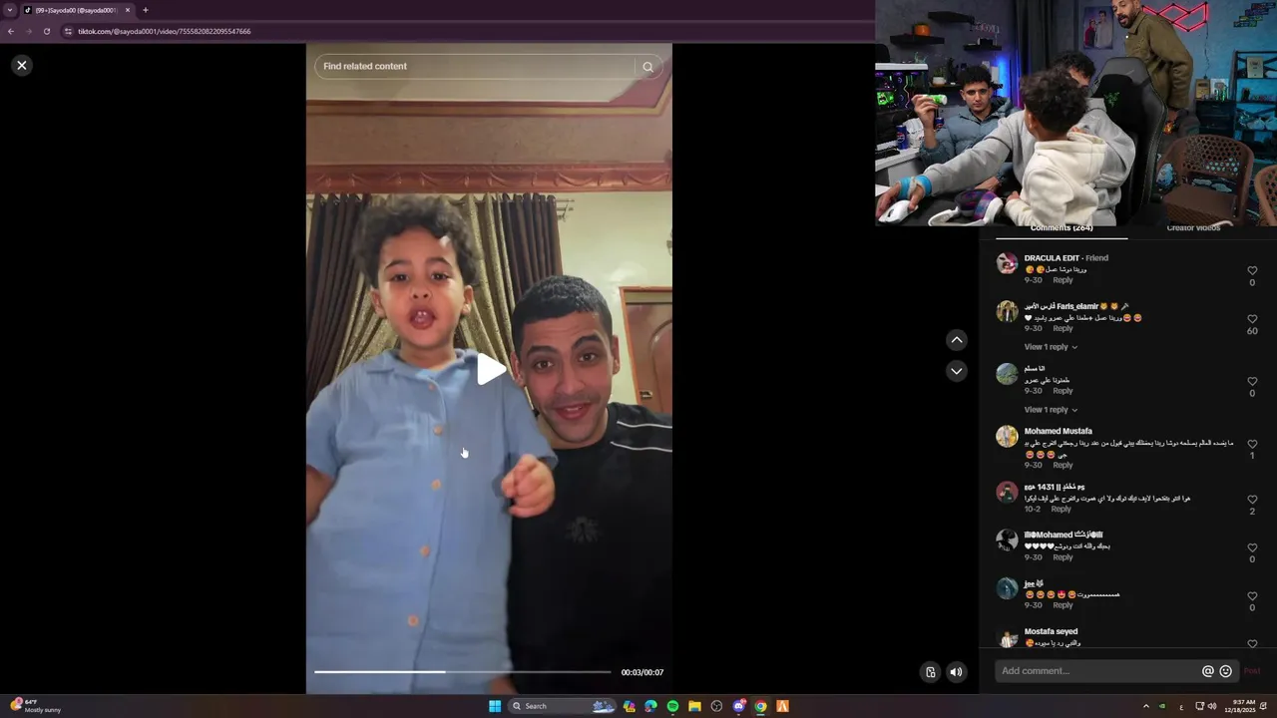Open DRACULA EDIT's avatar picture

click(x=1007, y=263)
